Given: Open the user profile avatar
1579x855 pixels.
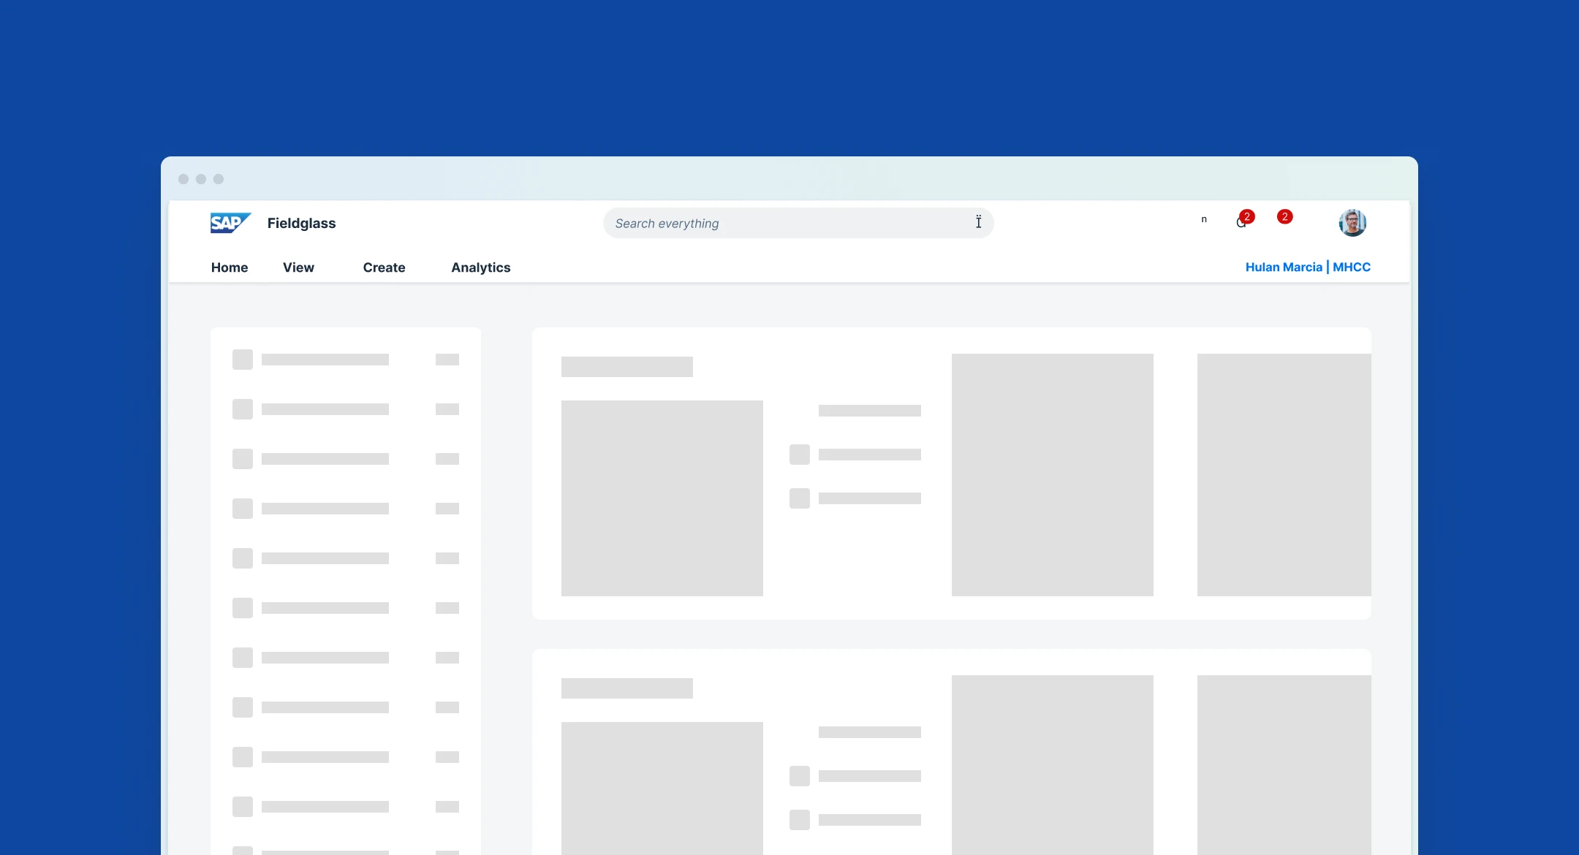Looking at the screenshot, I should [x=1352, y=223].
